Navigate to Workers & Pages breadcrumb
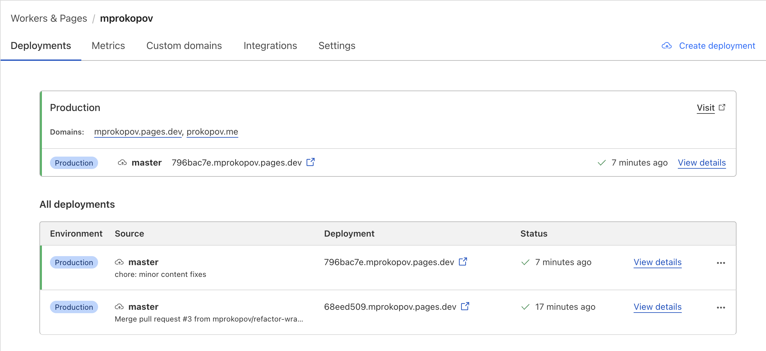766x351 pixels. pyautogui.click(x=49, y=18)
